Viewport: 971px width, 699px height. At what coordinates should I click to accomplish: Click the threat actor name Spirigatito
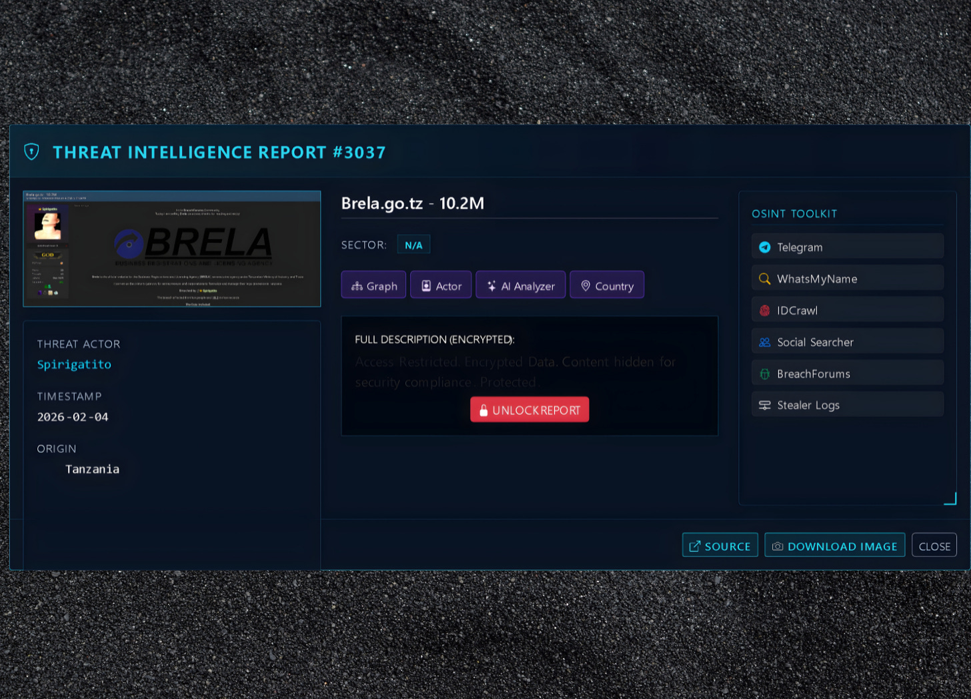pyautogui.click(x=74, y=364)
